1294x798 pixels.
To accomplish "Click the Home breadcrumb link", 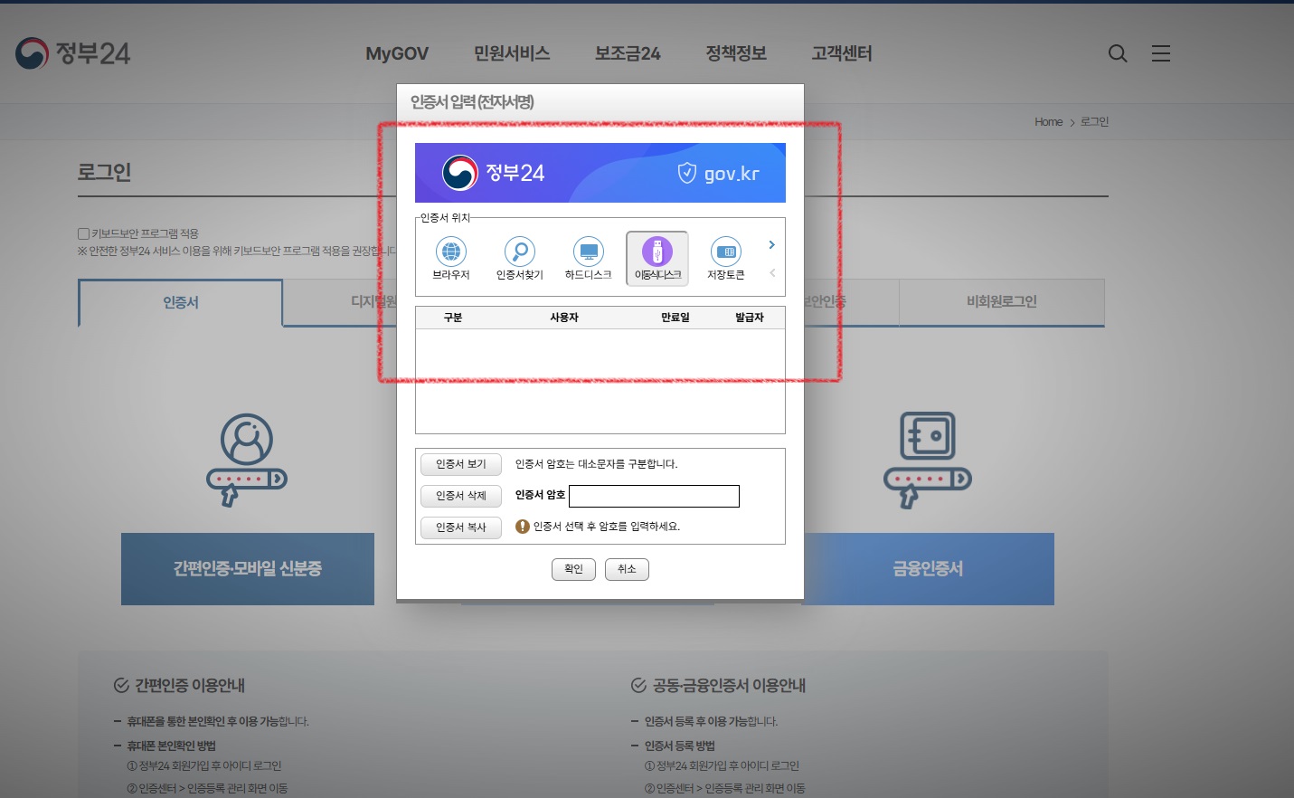I will click(1049, 122).
